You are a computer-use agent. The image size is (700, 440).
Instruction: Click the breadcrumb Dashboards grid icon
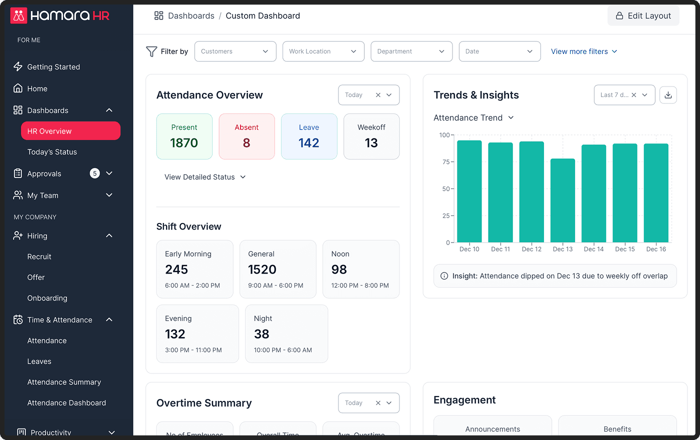(159, 15)
